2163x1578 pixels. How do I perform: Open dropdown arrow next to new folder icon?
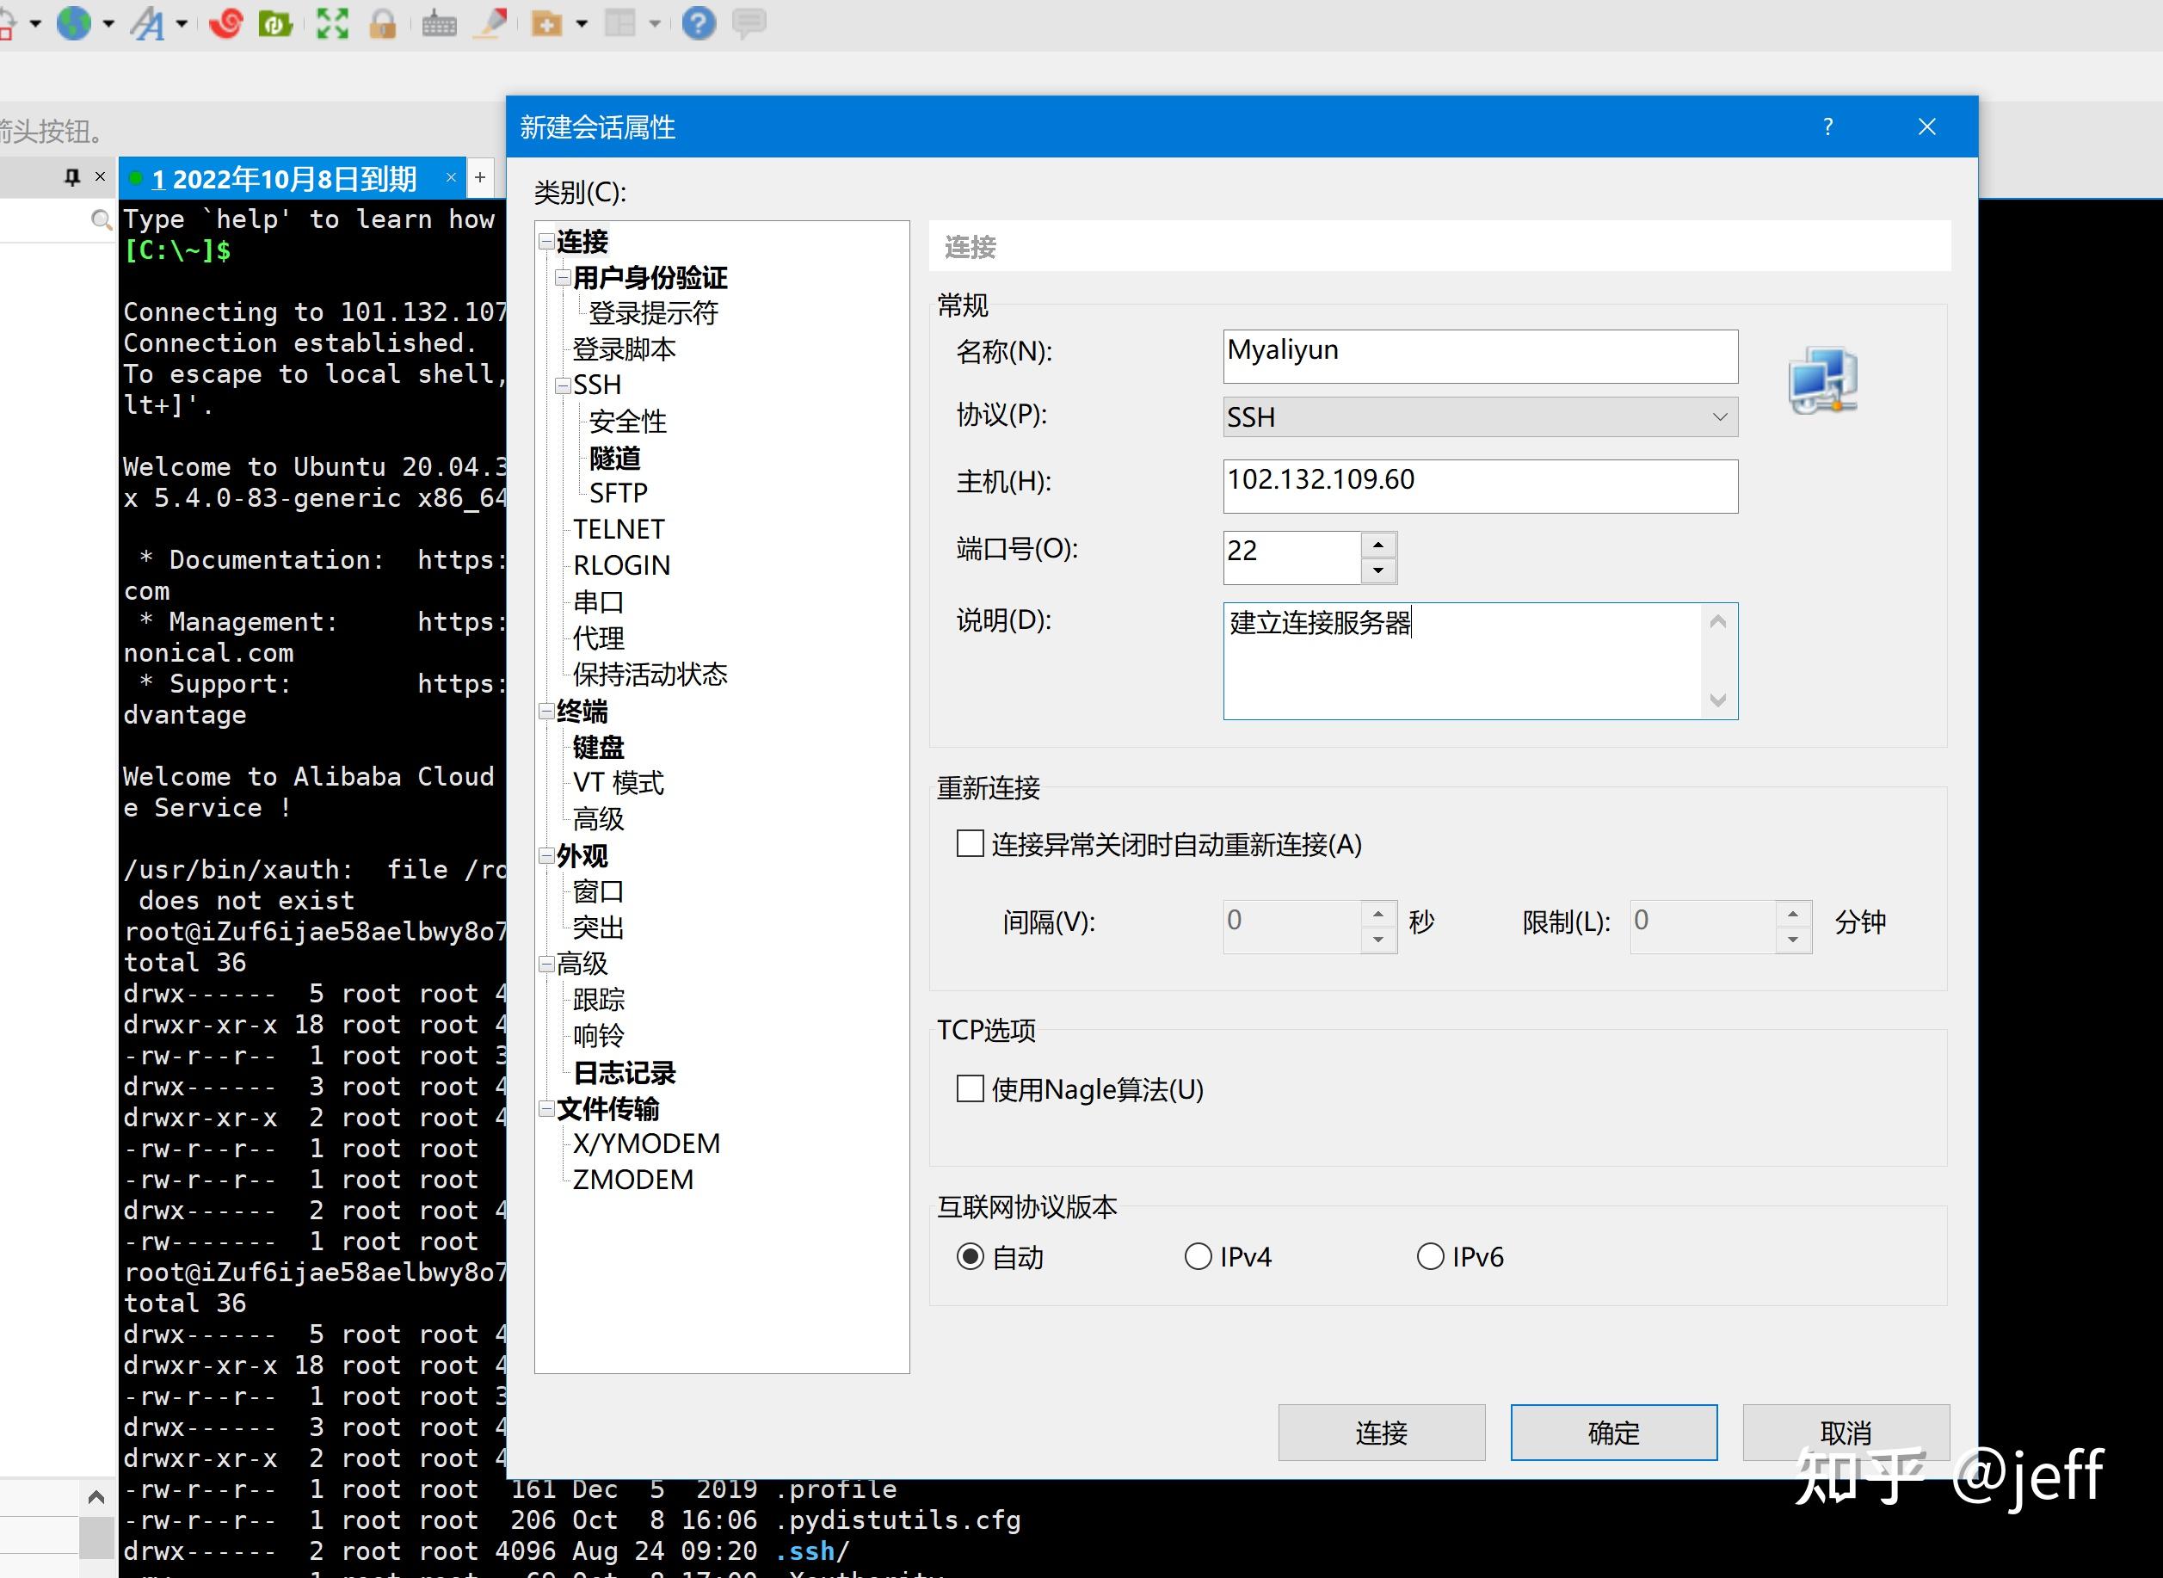[x=582, y=24]
